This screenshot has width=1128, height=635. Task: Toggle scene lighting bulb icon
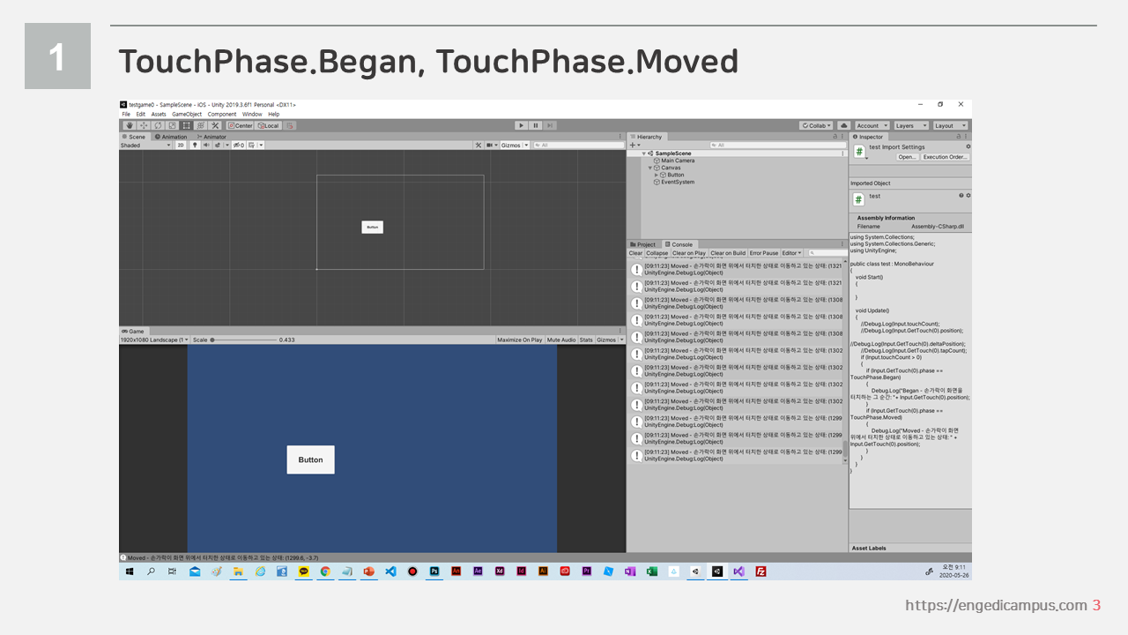coord(195,146)
